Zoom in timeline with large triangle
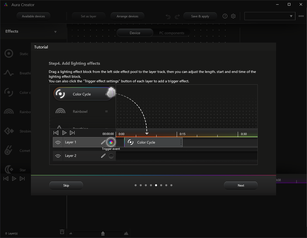The height and width of the screenshot is (238, 307). click(126, 233)
